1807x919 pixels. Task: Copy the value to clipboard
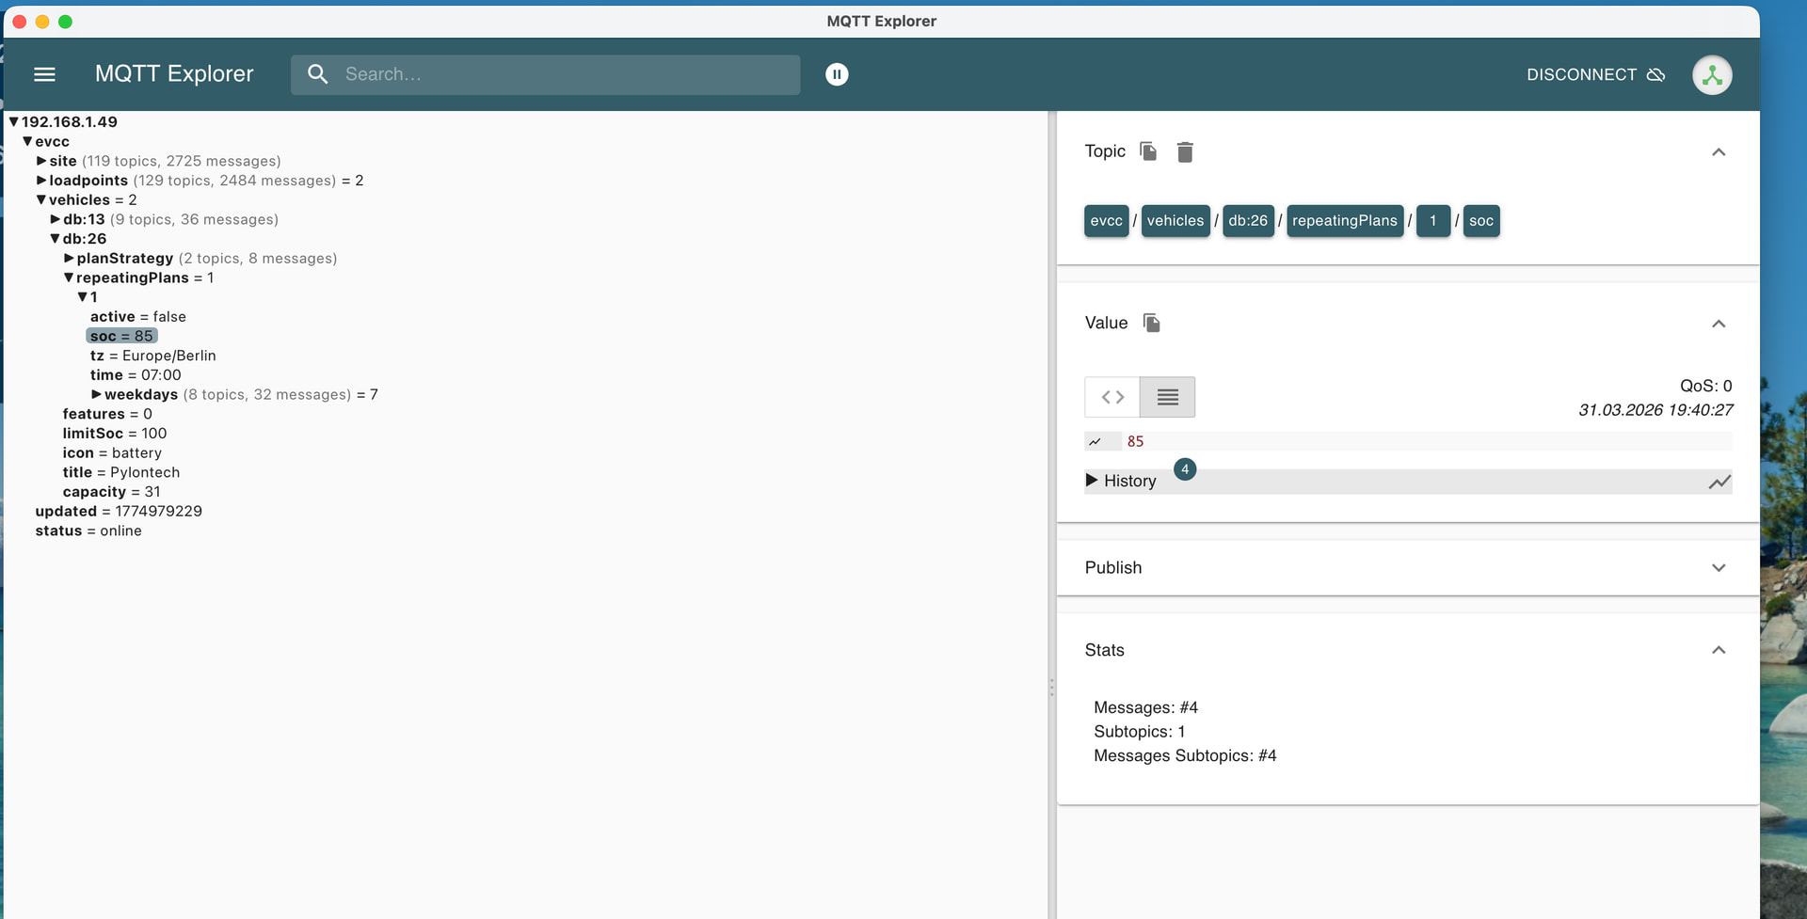click(1151, 324)
